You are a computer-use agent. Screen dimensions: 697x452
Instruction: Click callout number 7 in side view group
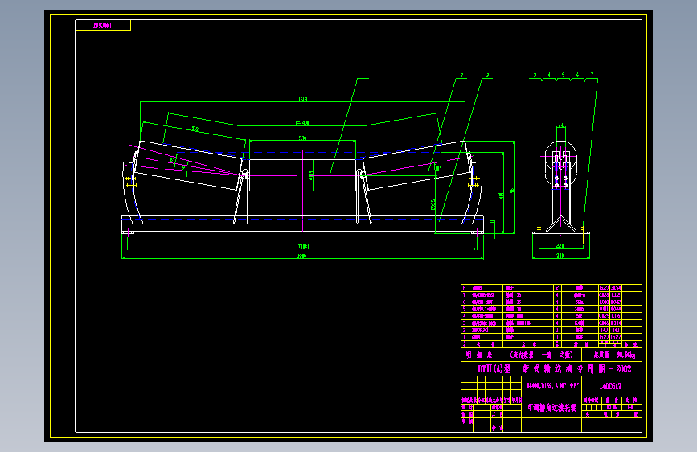[x=592, y=75]
